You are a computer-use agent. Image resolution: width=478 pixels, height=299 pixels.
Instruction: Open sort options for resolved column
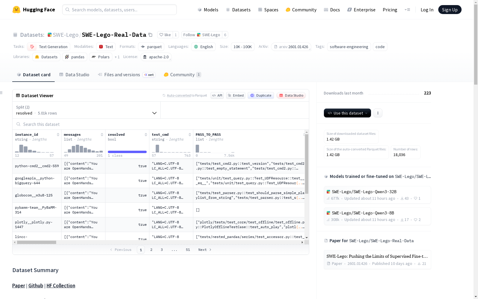coord(146,135)
